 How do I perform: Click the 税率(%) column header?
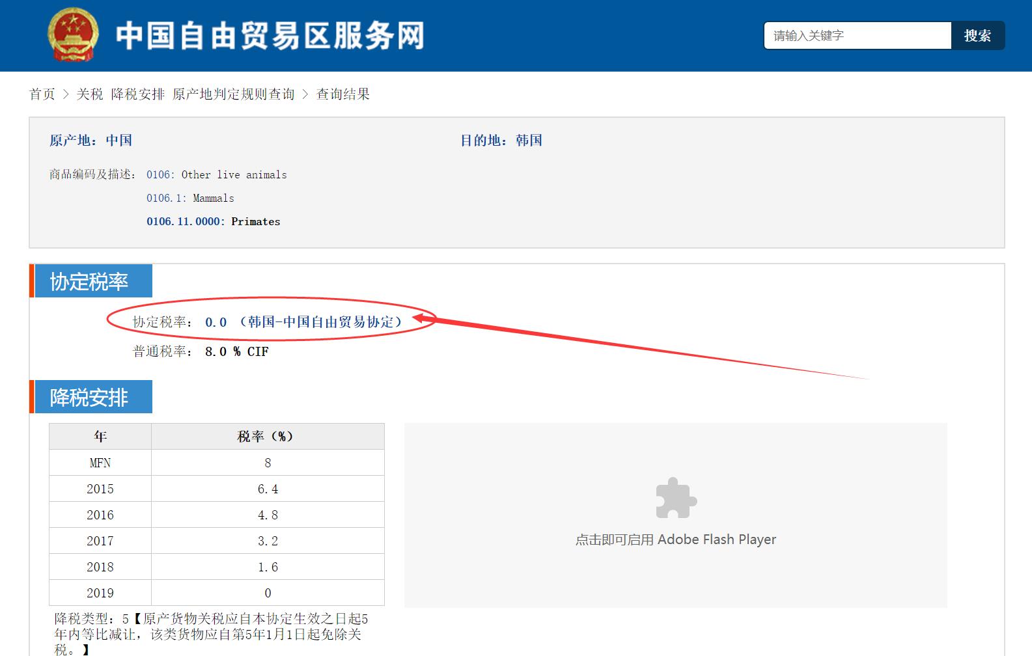coord(268,436)
